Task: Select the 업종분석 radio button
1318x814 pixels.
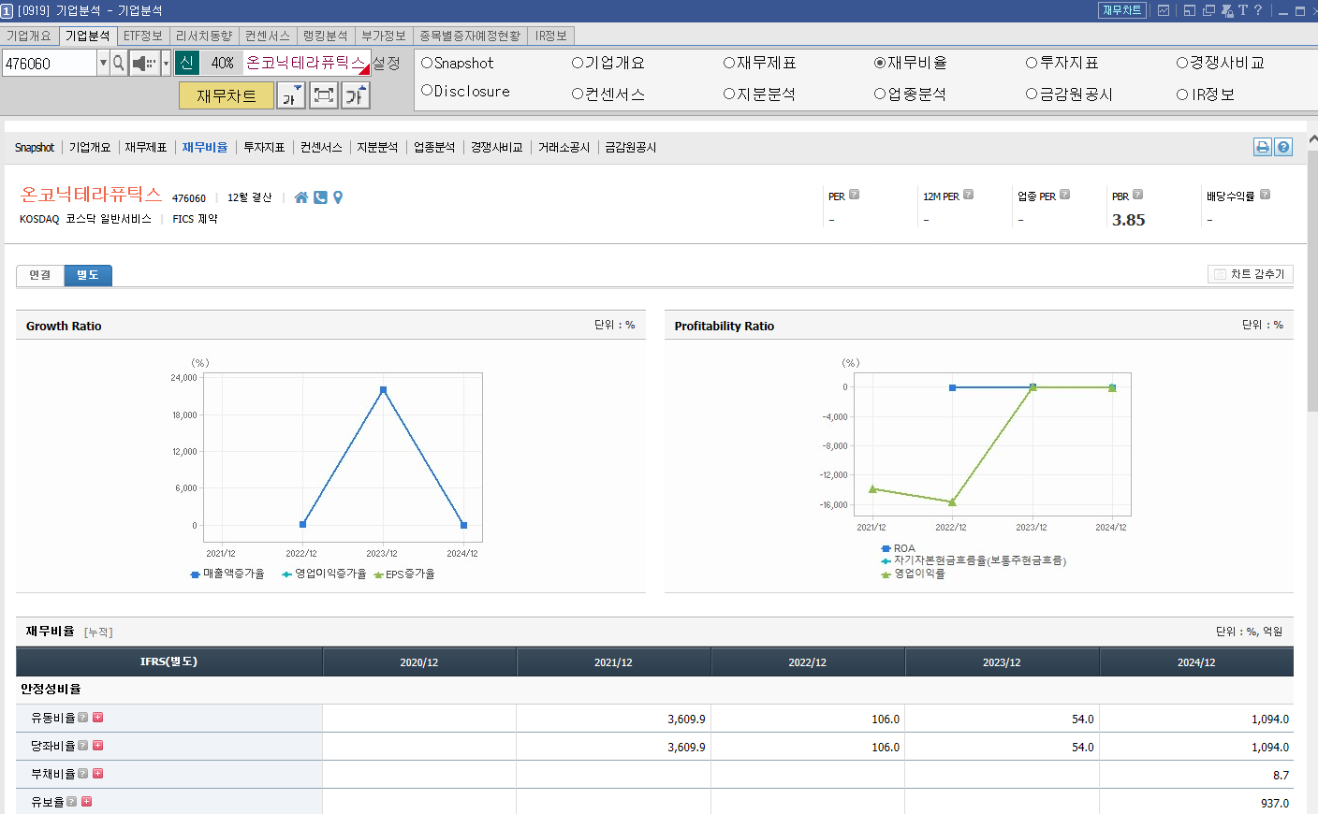Action: click(x=880, y=94)
